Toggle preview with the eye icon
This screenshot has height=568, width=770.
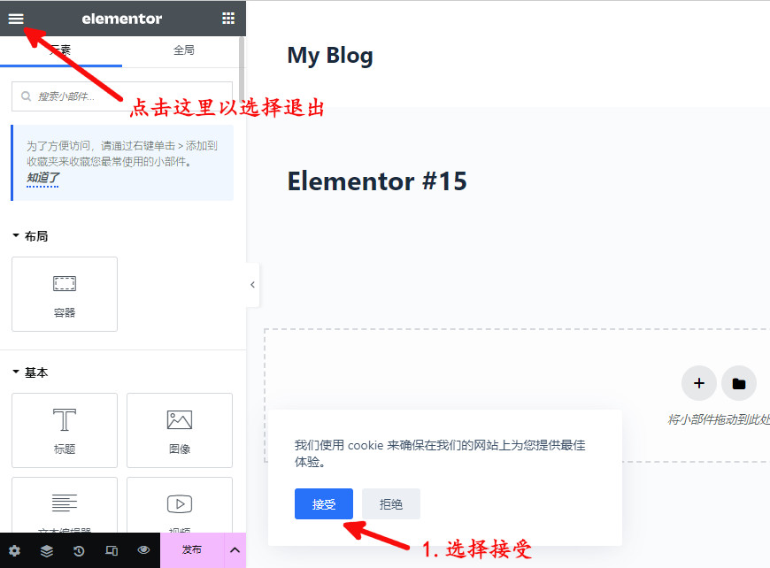click(143, 550)
